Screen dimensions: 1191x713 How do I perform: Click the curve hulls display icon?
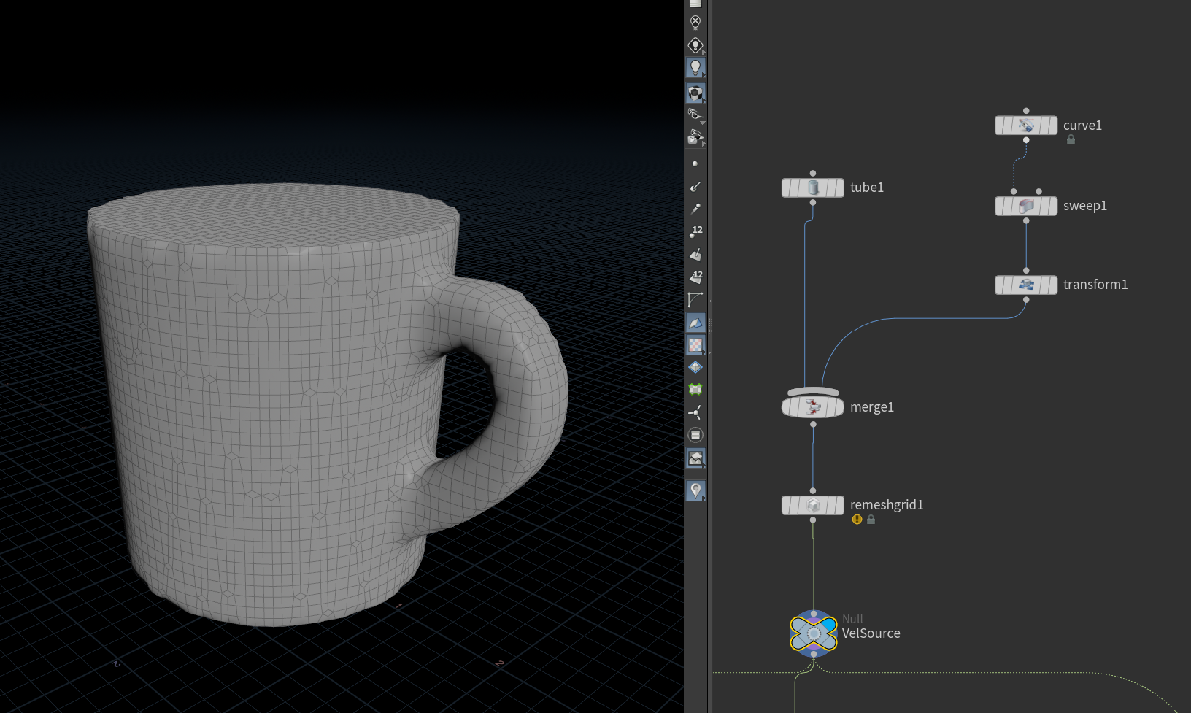tap(695, 300)
